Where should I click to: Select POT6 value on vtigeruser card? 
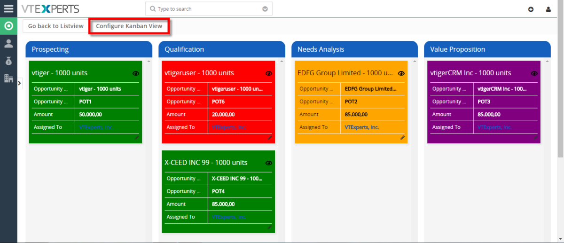(219, 102)
